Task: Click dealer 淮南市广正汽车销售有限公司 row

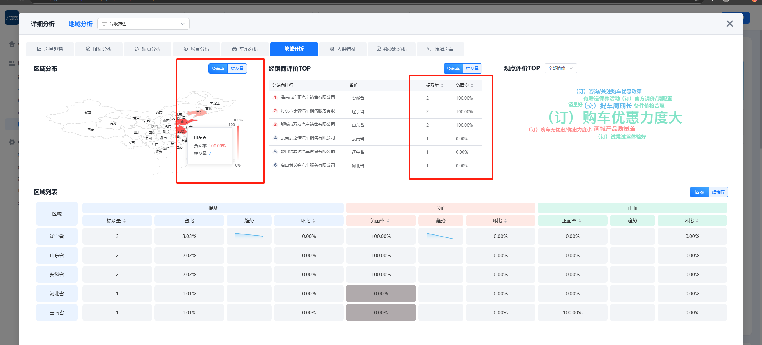Action: pos(307,97)
